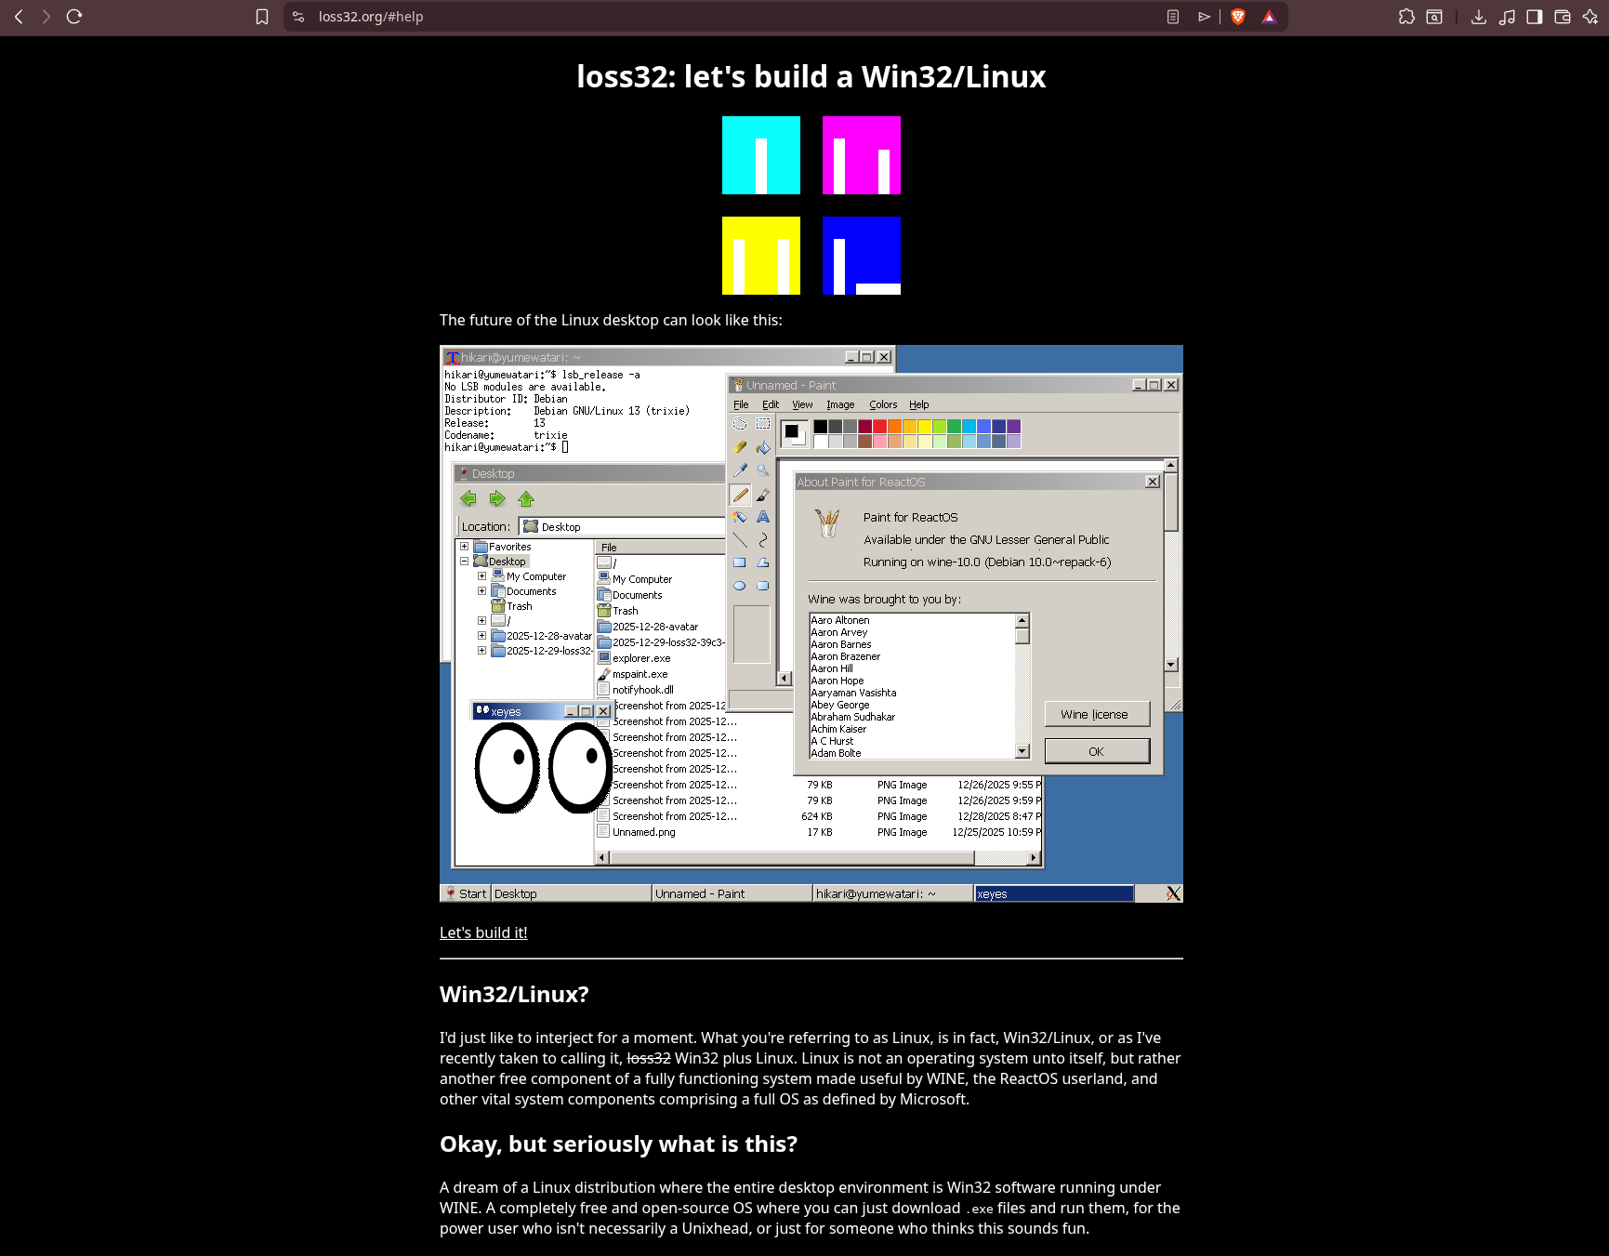Select the Polygon tool in Paint
This screenshot has width=1609, height=1256.
(x=763, y=562)
